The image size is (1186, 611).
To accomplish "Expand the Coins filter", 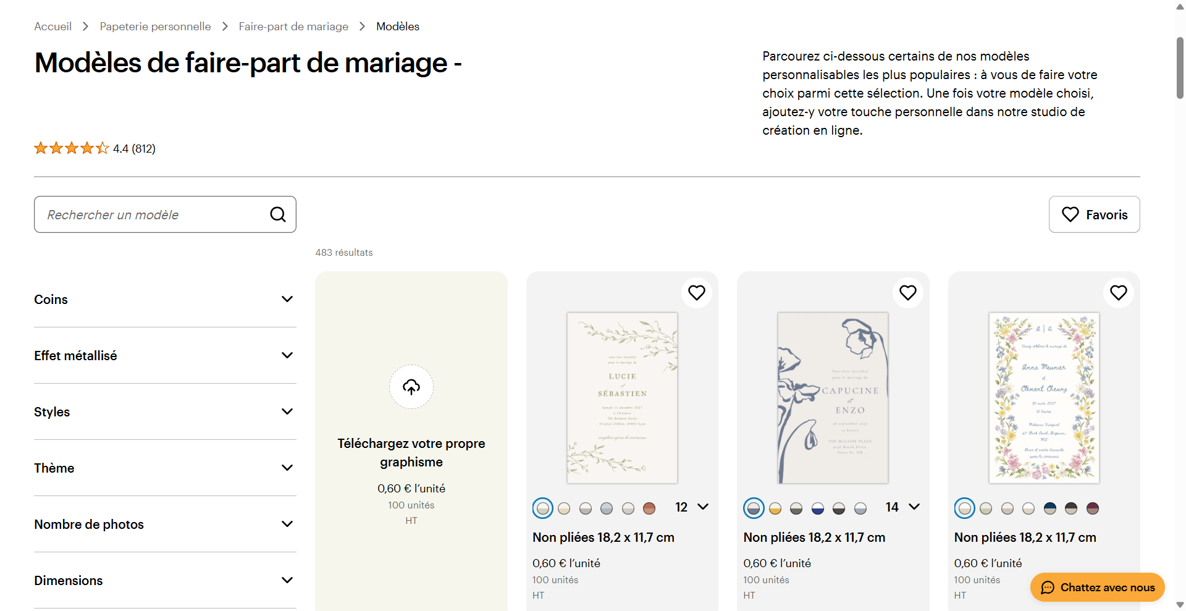I will (x=165, y=299).
